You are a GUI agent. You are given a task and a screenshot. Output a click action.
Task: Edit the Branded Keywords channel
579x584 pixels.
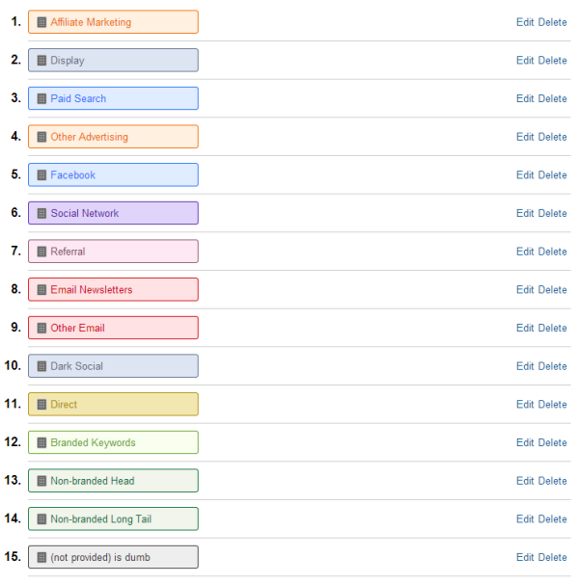coord(525,442)
